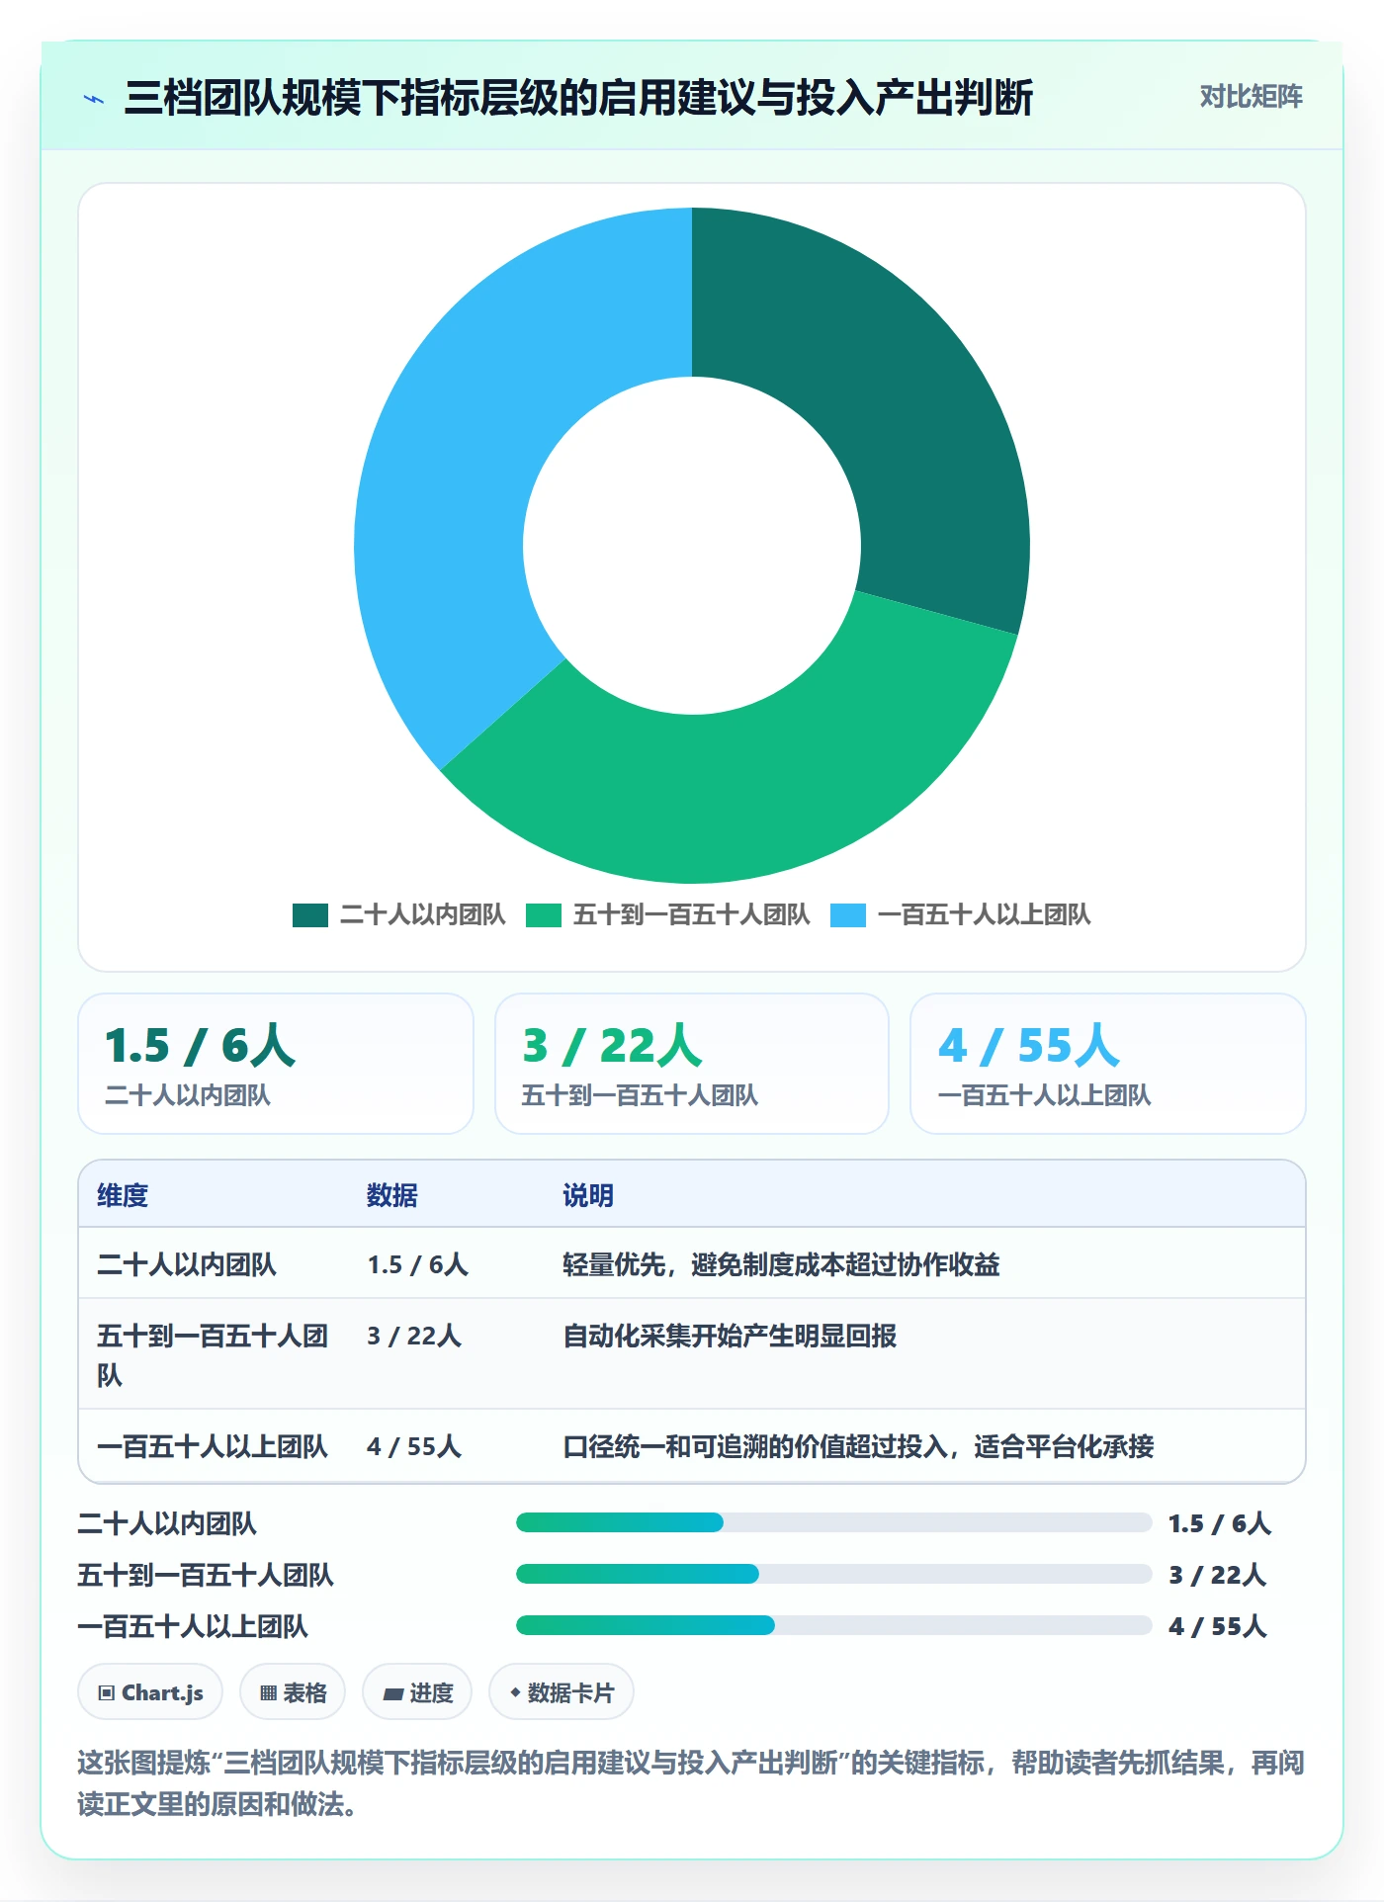Click the 数据 column header
The height and width of the screenshot is (1902, 1384).
pos(392,1195)
